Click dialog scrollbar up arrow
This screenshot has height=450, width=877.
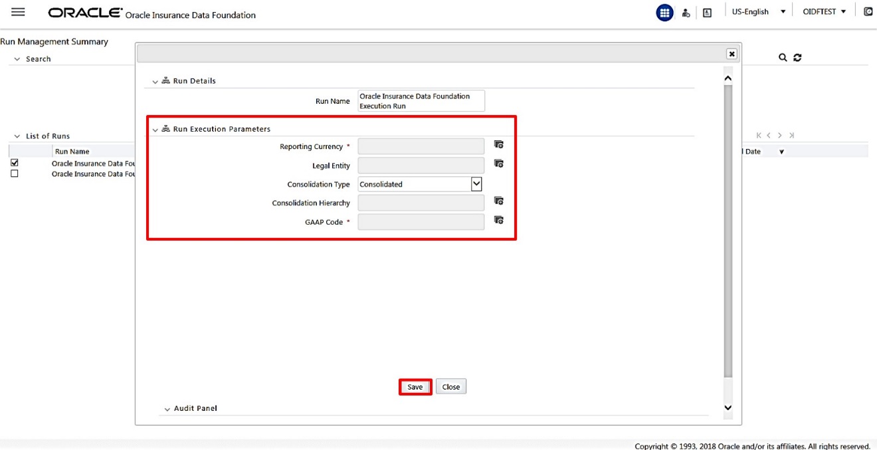pyautogui.click(x=728, y=78)
